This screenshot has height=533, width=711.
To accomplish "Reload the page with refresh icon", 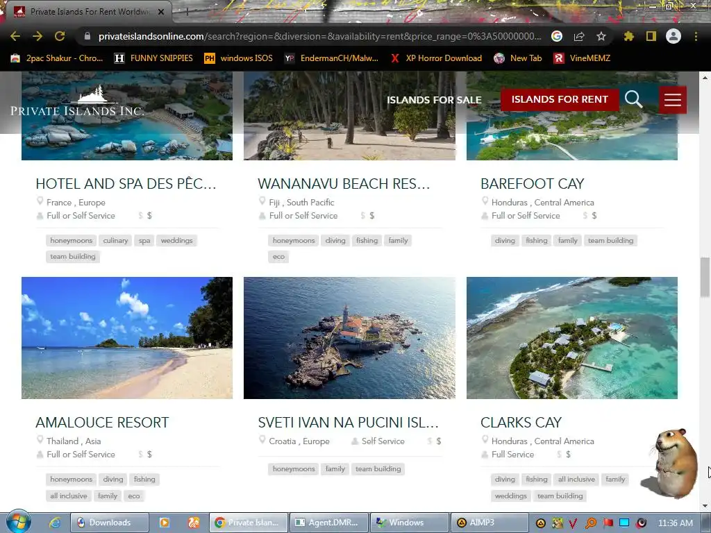I will tap(60, 36).
